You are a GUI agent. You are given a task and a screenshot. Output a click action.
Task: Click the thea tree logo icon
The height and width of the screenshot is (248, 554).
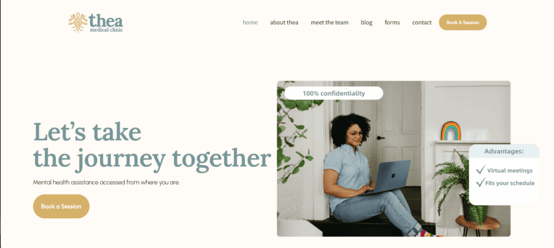click(78, 23)
